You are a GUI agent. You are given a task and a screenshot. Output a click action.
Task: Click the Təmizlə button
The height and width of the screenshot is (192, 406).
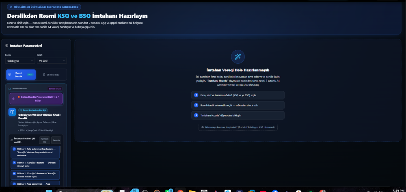(x=56, y=140)
